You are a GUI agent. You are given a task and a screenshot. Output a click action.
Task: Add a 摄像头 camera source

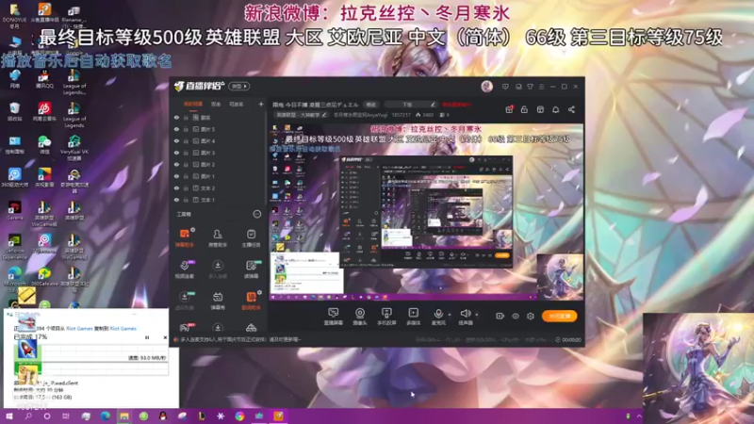pyautogui.click(x=360, y=317)
